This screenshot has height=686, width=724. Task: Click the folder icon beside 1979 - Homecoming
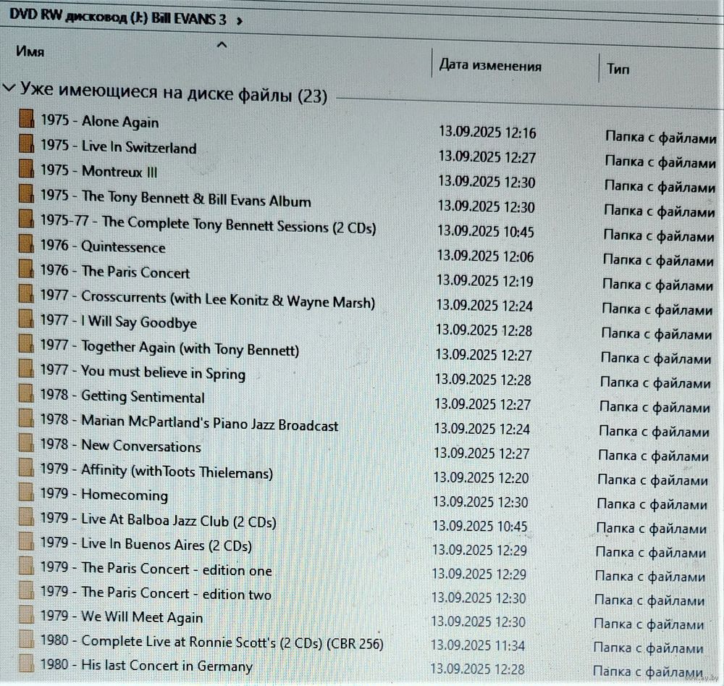27,493
